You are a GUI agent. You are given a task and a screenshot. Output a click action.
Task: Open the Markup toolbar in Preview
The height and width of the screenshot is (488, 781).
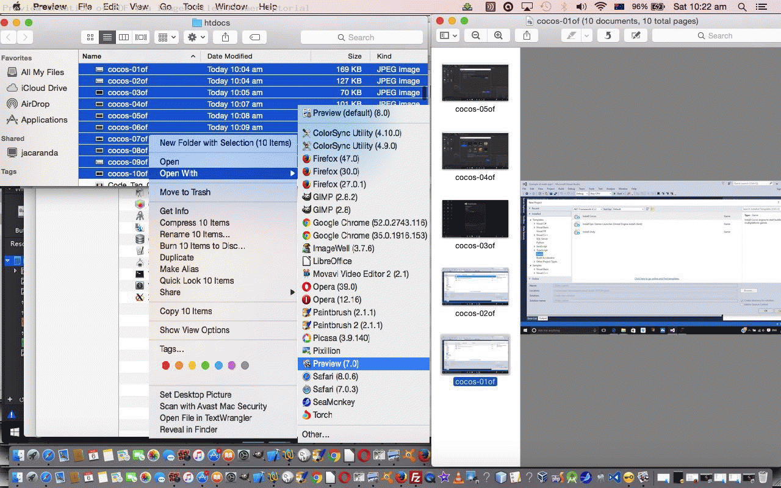635,35
